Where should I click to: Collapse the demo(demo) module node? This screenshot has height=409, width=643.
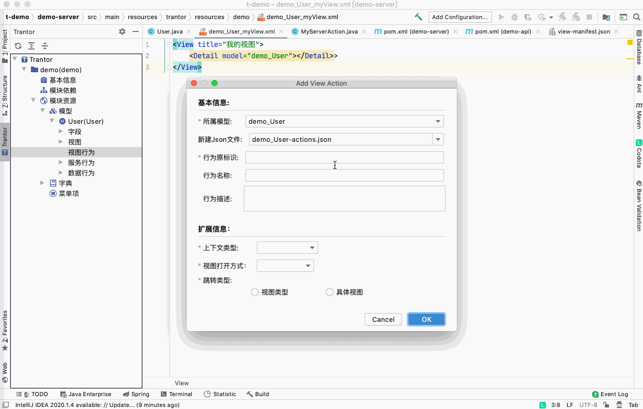24,70
